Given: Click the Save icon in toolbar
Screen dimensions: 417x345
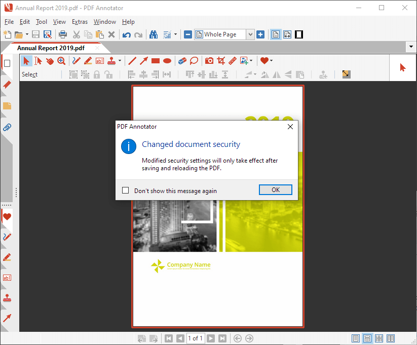Looking at the screenshot, I should [35, 34].
